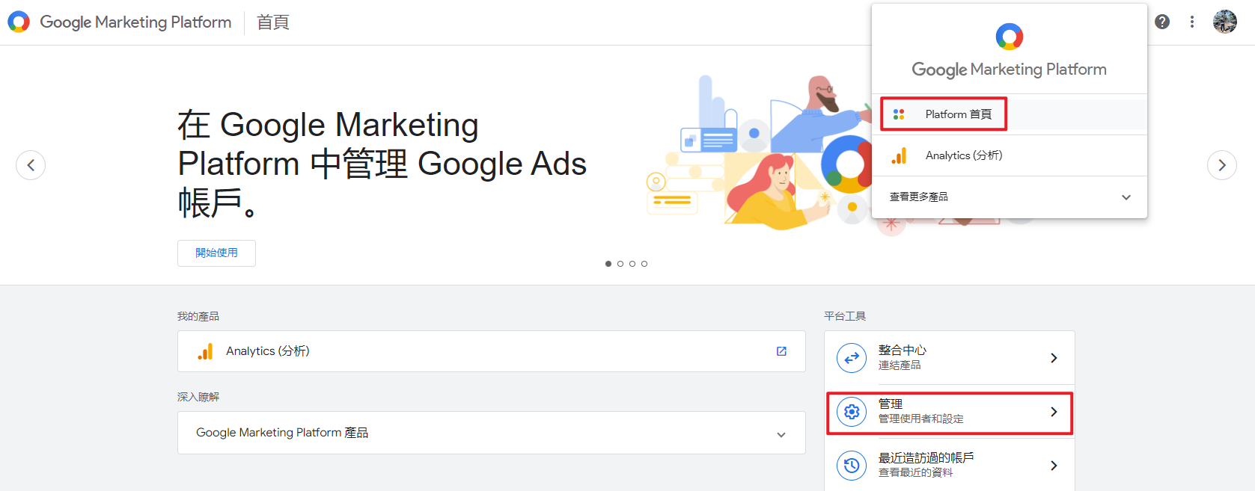Click the 最近造訪過的帳戶 history clock icon

(852, 466)
